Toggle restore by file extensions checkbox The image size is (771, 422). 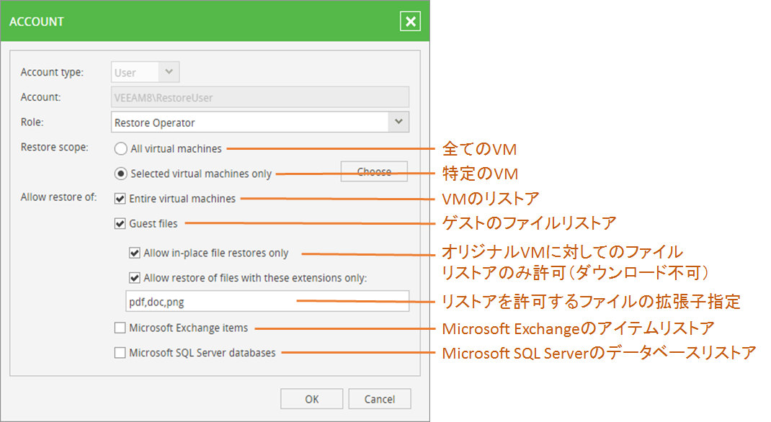tap(134, 278)
